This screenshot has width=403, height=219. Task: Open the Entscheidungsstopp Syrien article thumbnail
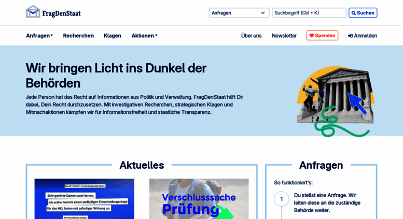pyautogui.click(x=85, y=199)
